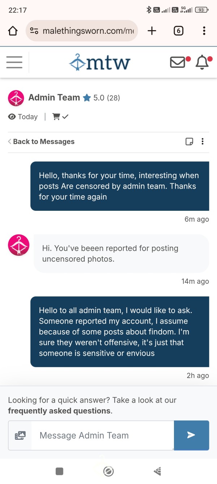
Task: Click the note icon beside conversation options
Action: (x=189, y=141)
